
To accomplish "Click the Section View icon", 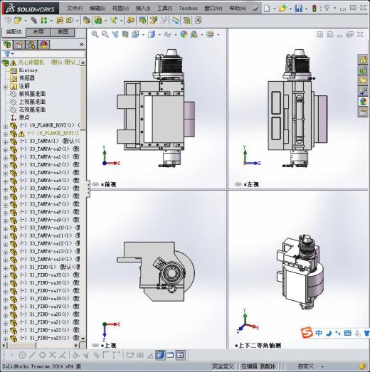I will click(x=125, y=34).
